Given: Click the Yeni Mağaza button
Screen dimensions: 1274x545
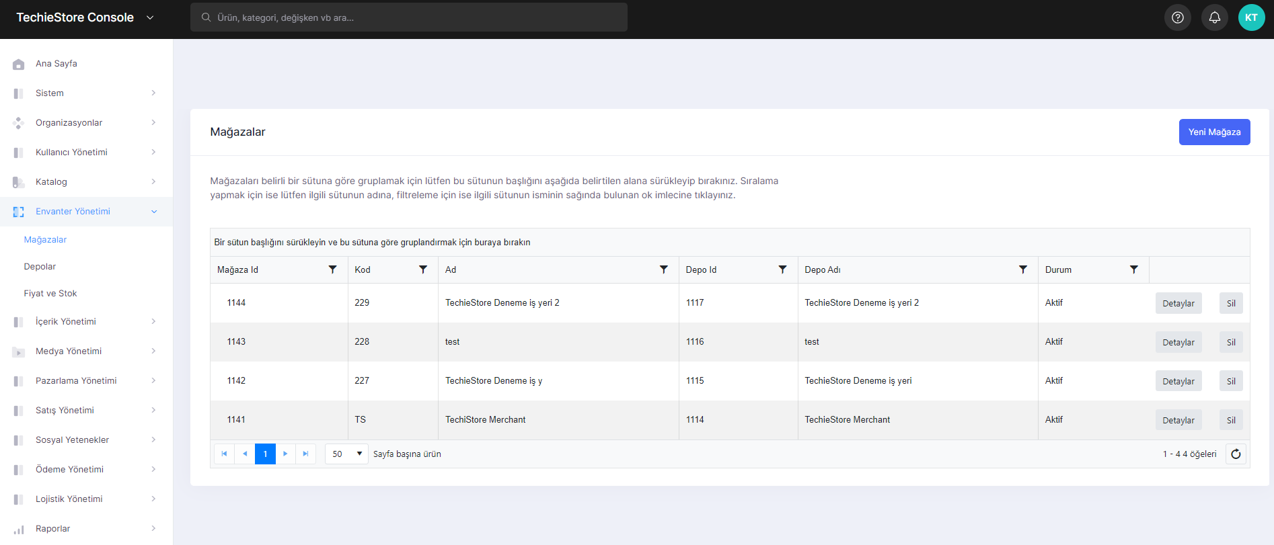Looking at the screenshot, I should (1214, 132).
